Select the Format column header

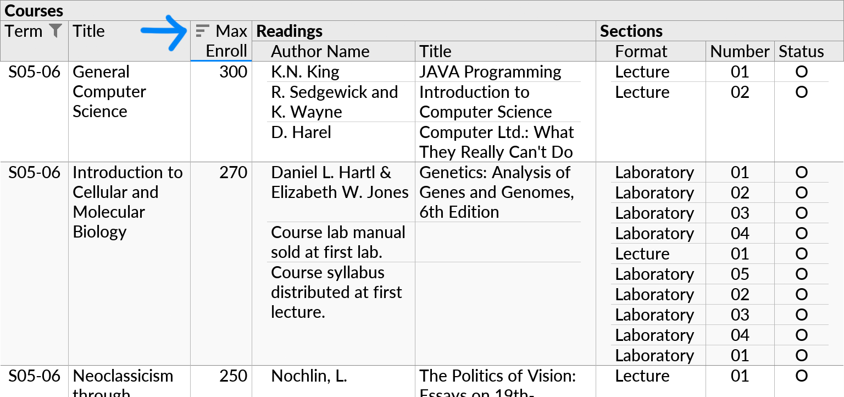coord(641,51)
